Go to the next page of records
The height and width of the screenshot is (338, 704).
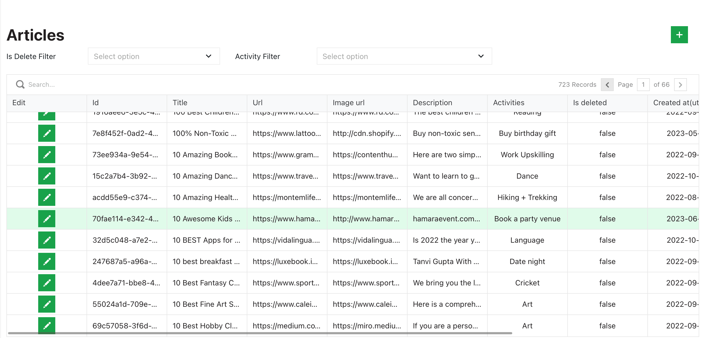pyautogui.click(x=680, y=84)
